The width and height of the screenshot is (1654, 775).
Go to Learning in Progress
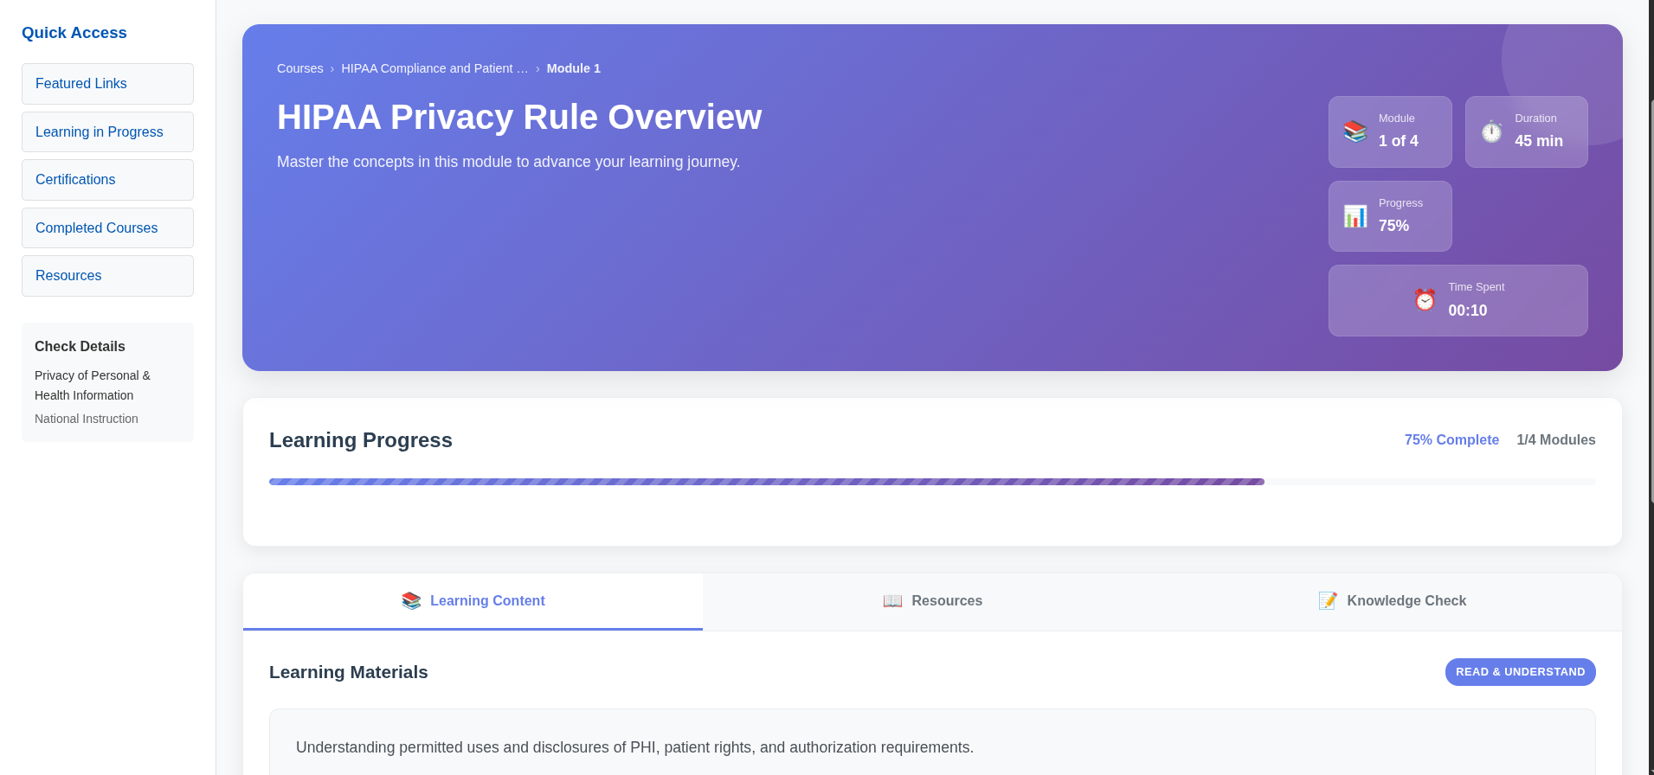107,132
